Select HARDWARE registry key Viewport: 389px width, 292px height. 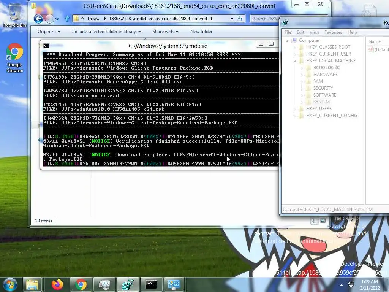[x=325, y=74]
